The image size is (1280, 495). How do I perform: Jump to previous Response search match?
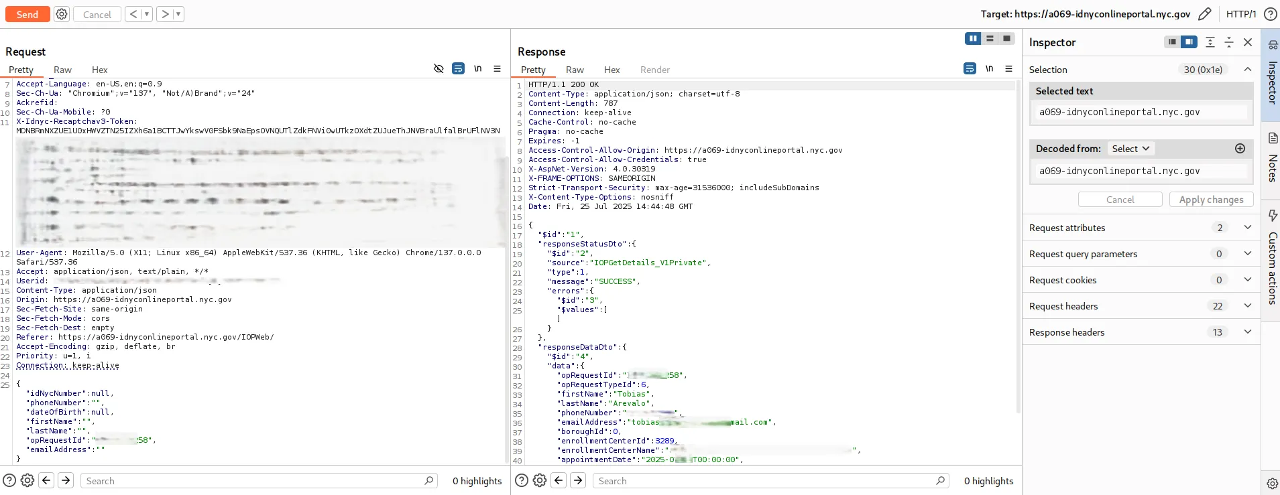tap(559, 480)
